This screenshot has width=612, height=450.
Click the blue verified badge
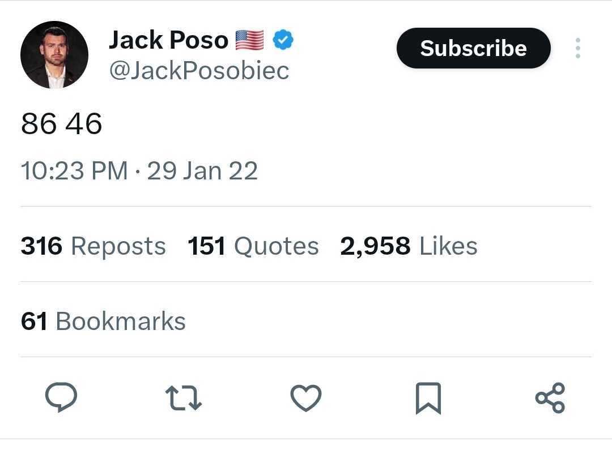[x=283, y=38]
